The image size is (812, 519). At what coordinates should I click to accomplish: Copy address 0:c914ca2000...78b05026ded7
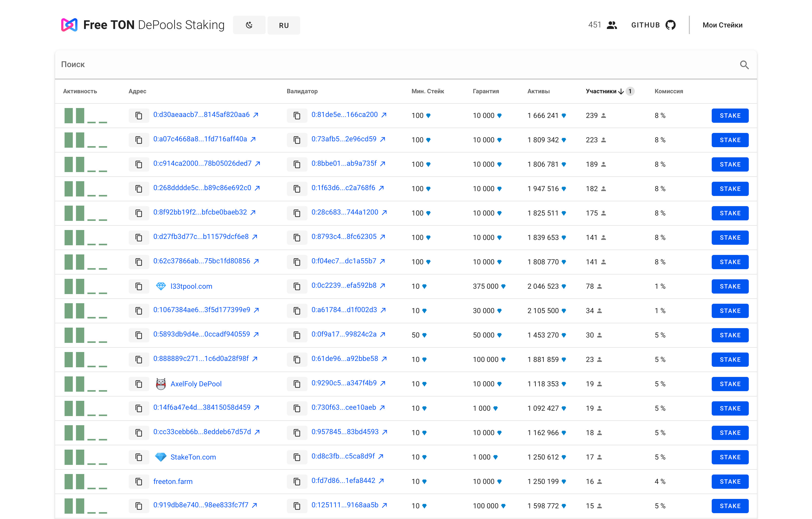point(139,164)
